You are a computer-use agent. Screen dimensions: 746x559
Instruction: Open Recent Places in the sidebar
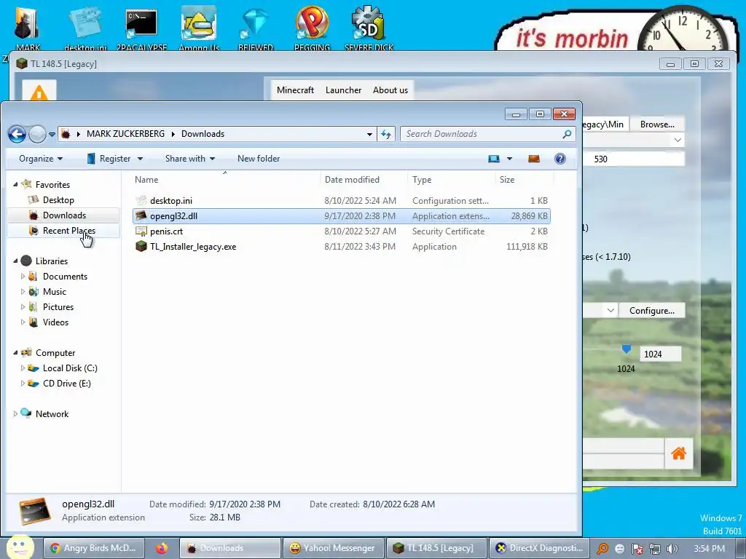click(x=68, y=231)
